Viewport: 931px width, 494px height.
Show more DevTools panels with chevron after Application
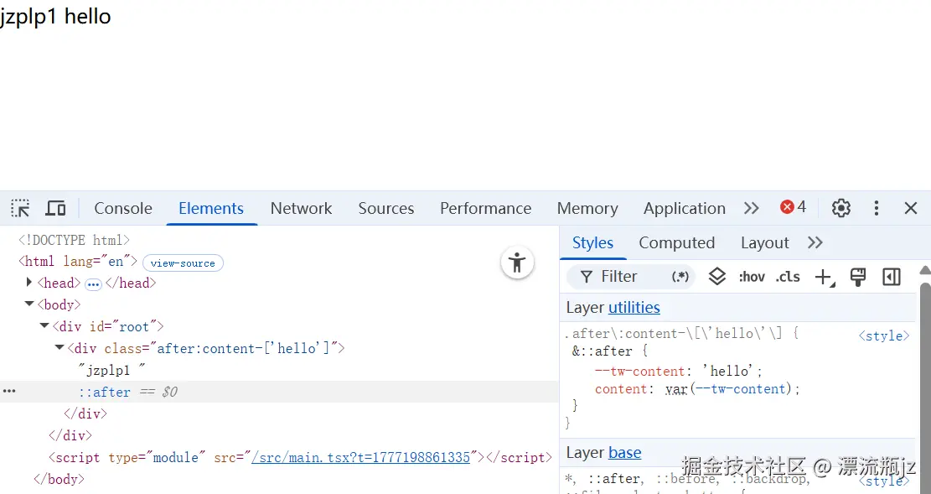click(751, 208)
